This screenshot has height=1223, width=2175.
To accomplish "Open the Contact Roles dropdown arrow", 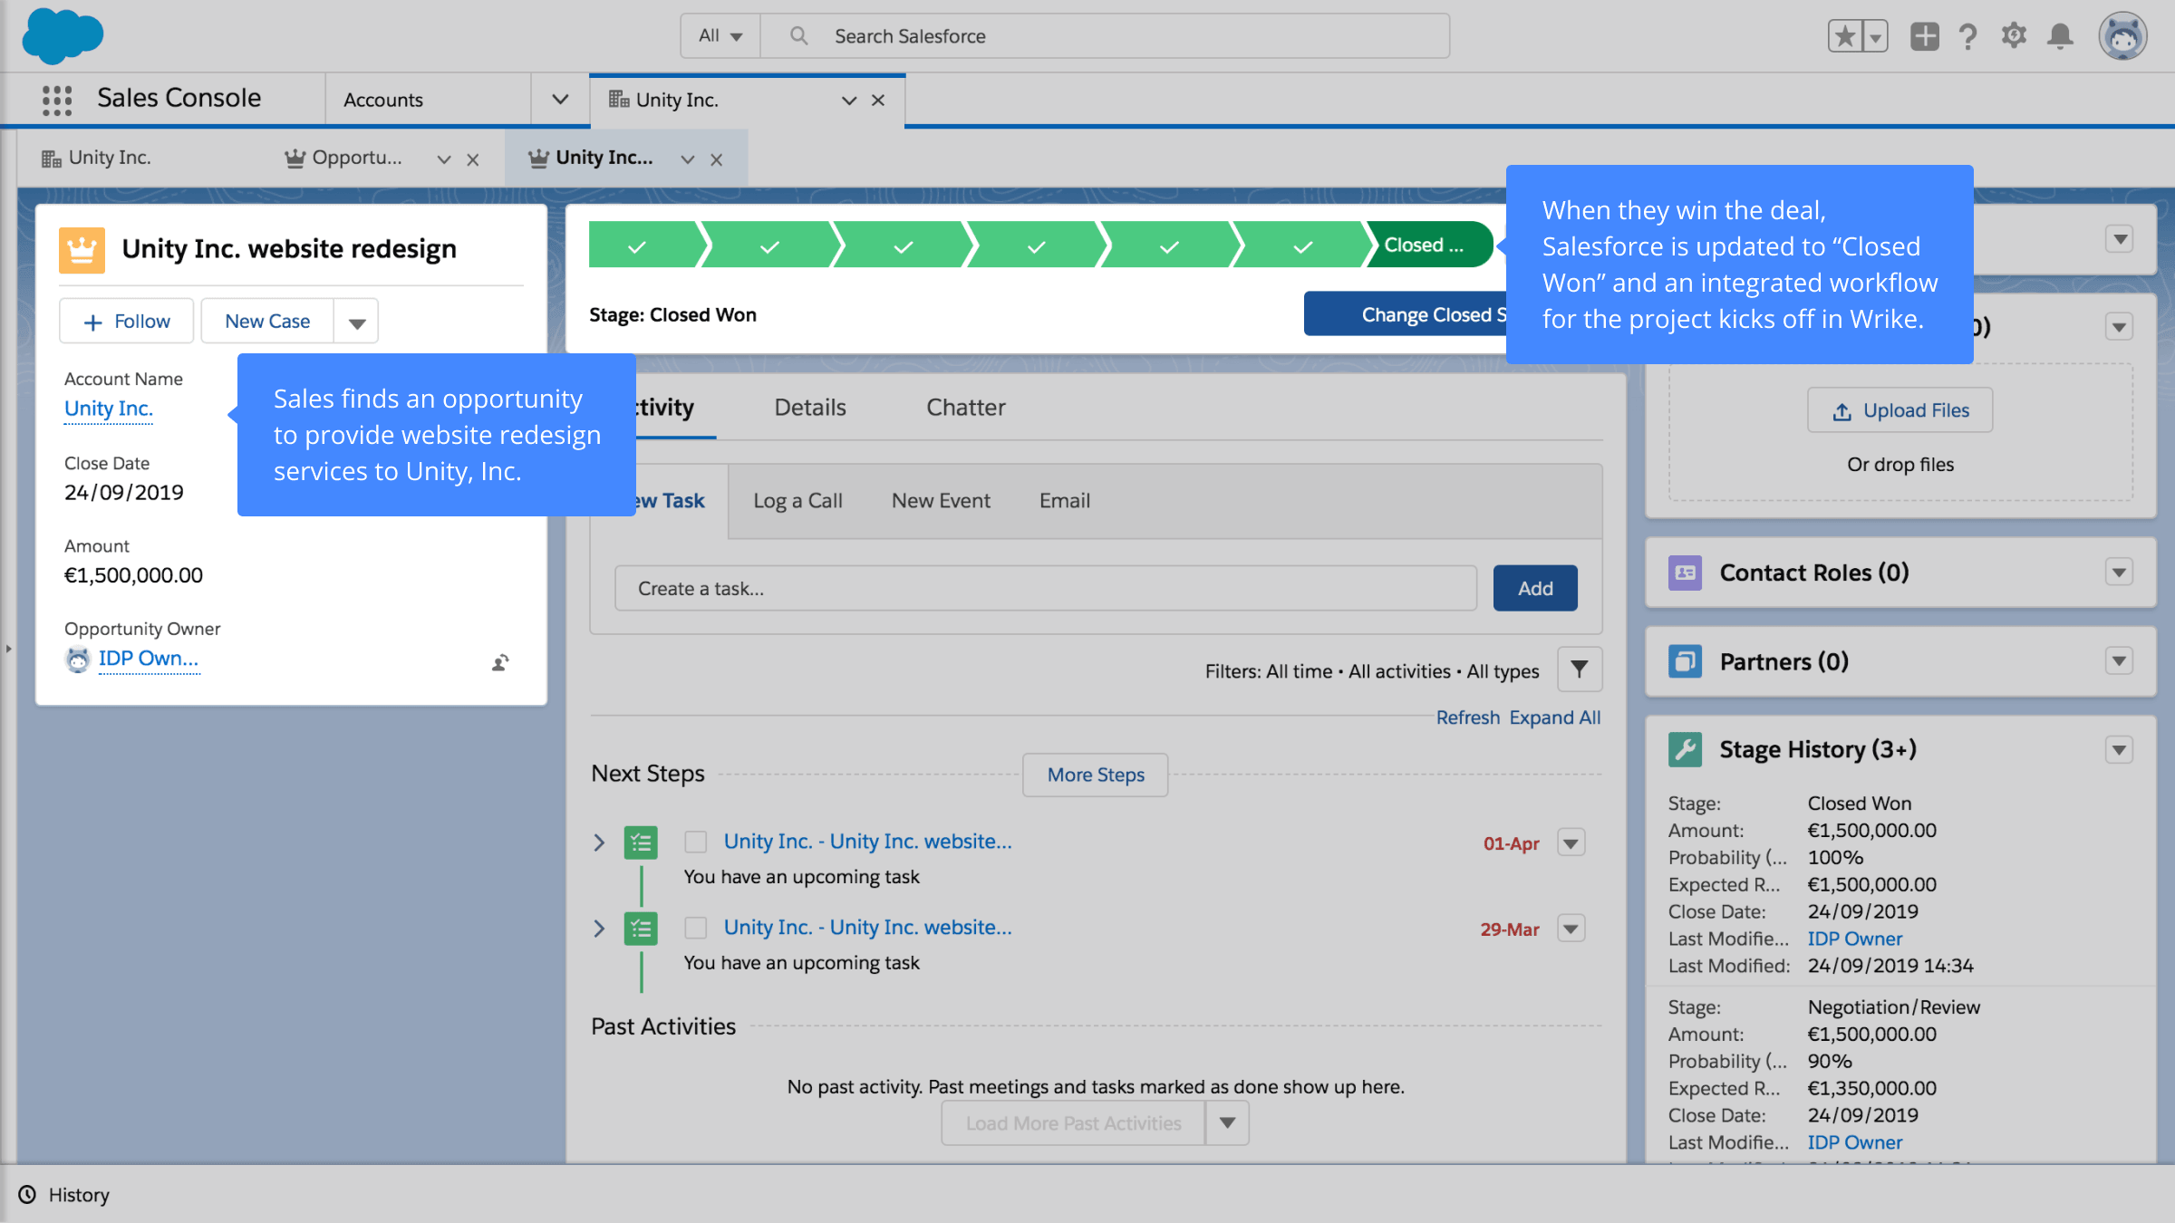I will 2119,573.
